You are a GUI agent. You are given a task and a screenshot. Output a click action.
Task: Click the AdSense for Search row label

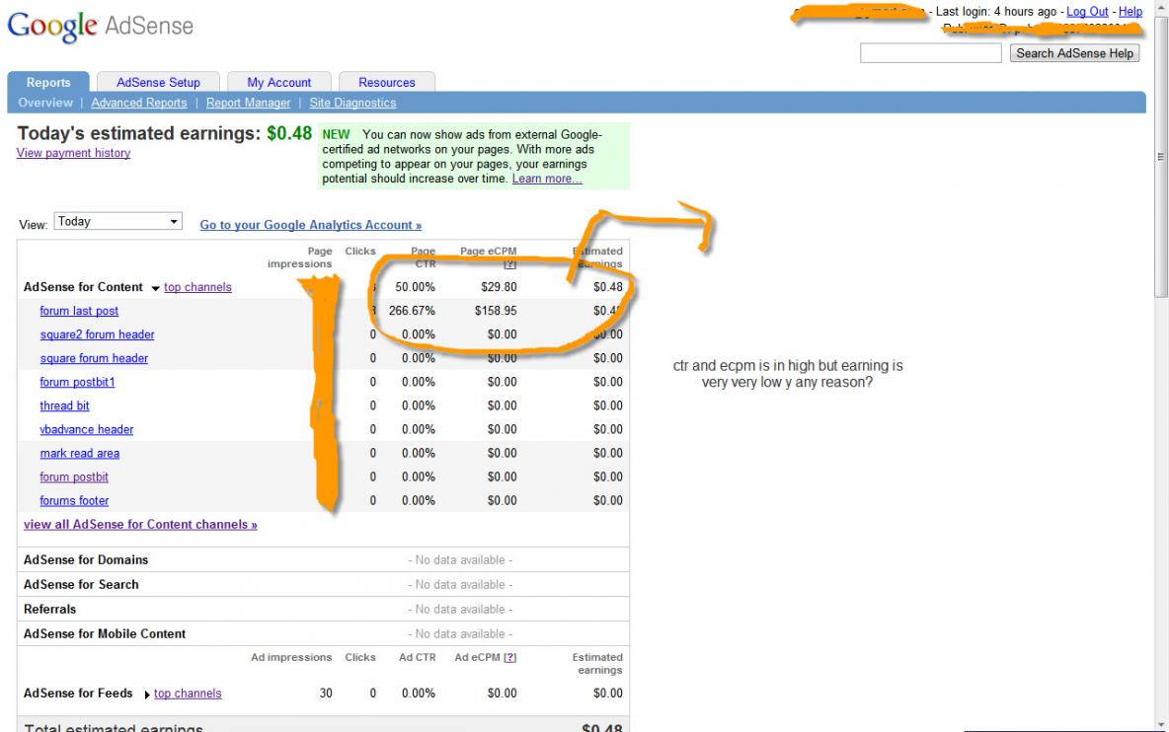click(x=81, y=585)
